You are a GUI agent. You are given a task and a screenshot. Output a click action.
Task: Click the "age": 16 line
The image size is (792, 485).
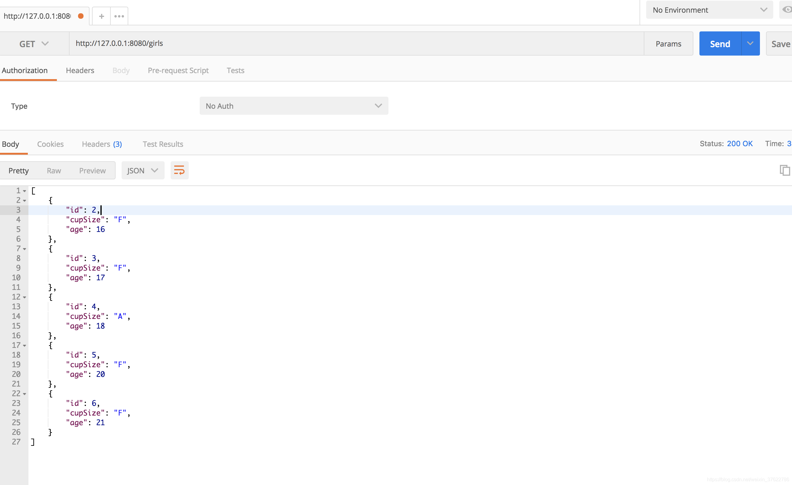pyautogui.click(x=85, y=229)
